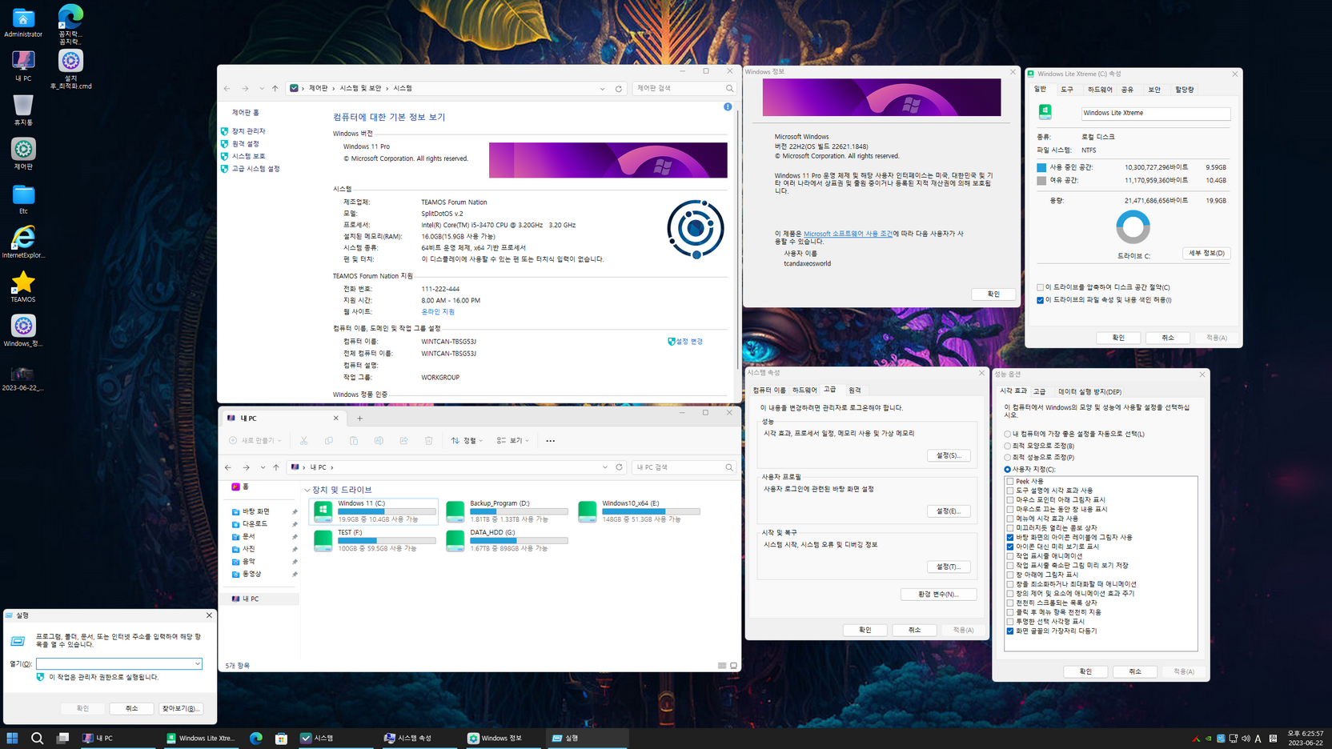The image size is (1332, 749).
Task: Select the Windows10_x64 (E:) drive
Action: 639,511
